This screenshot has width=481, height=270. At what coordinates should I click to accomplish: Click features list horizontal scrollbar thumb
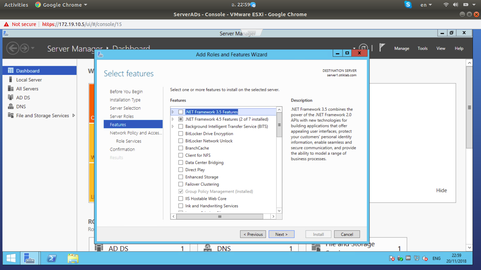pyautogui.click(x=219, y=217)
